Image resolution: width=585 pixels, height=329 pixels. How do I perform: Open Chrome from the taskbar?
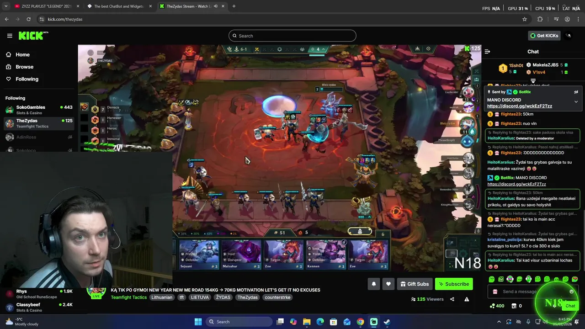tap(360, 322)
